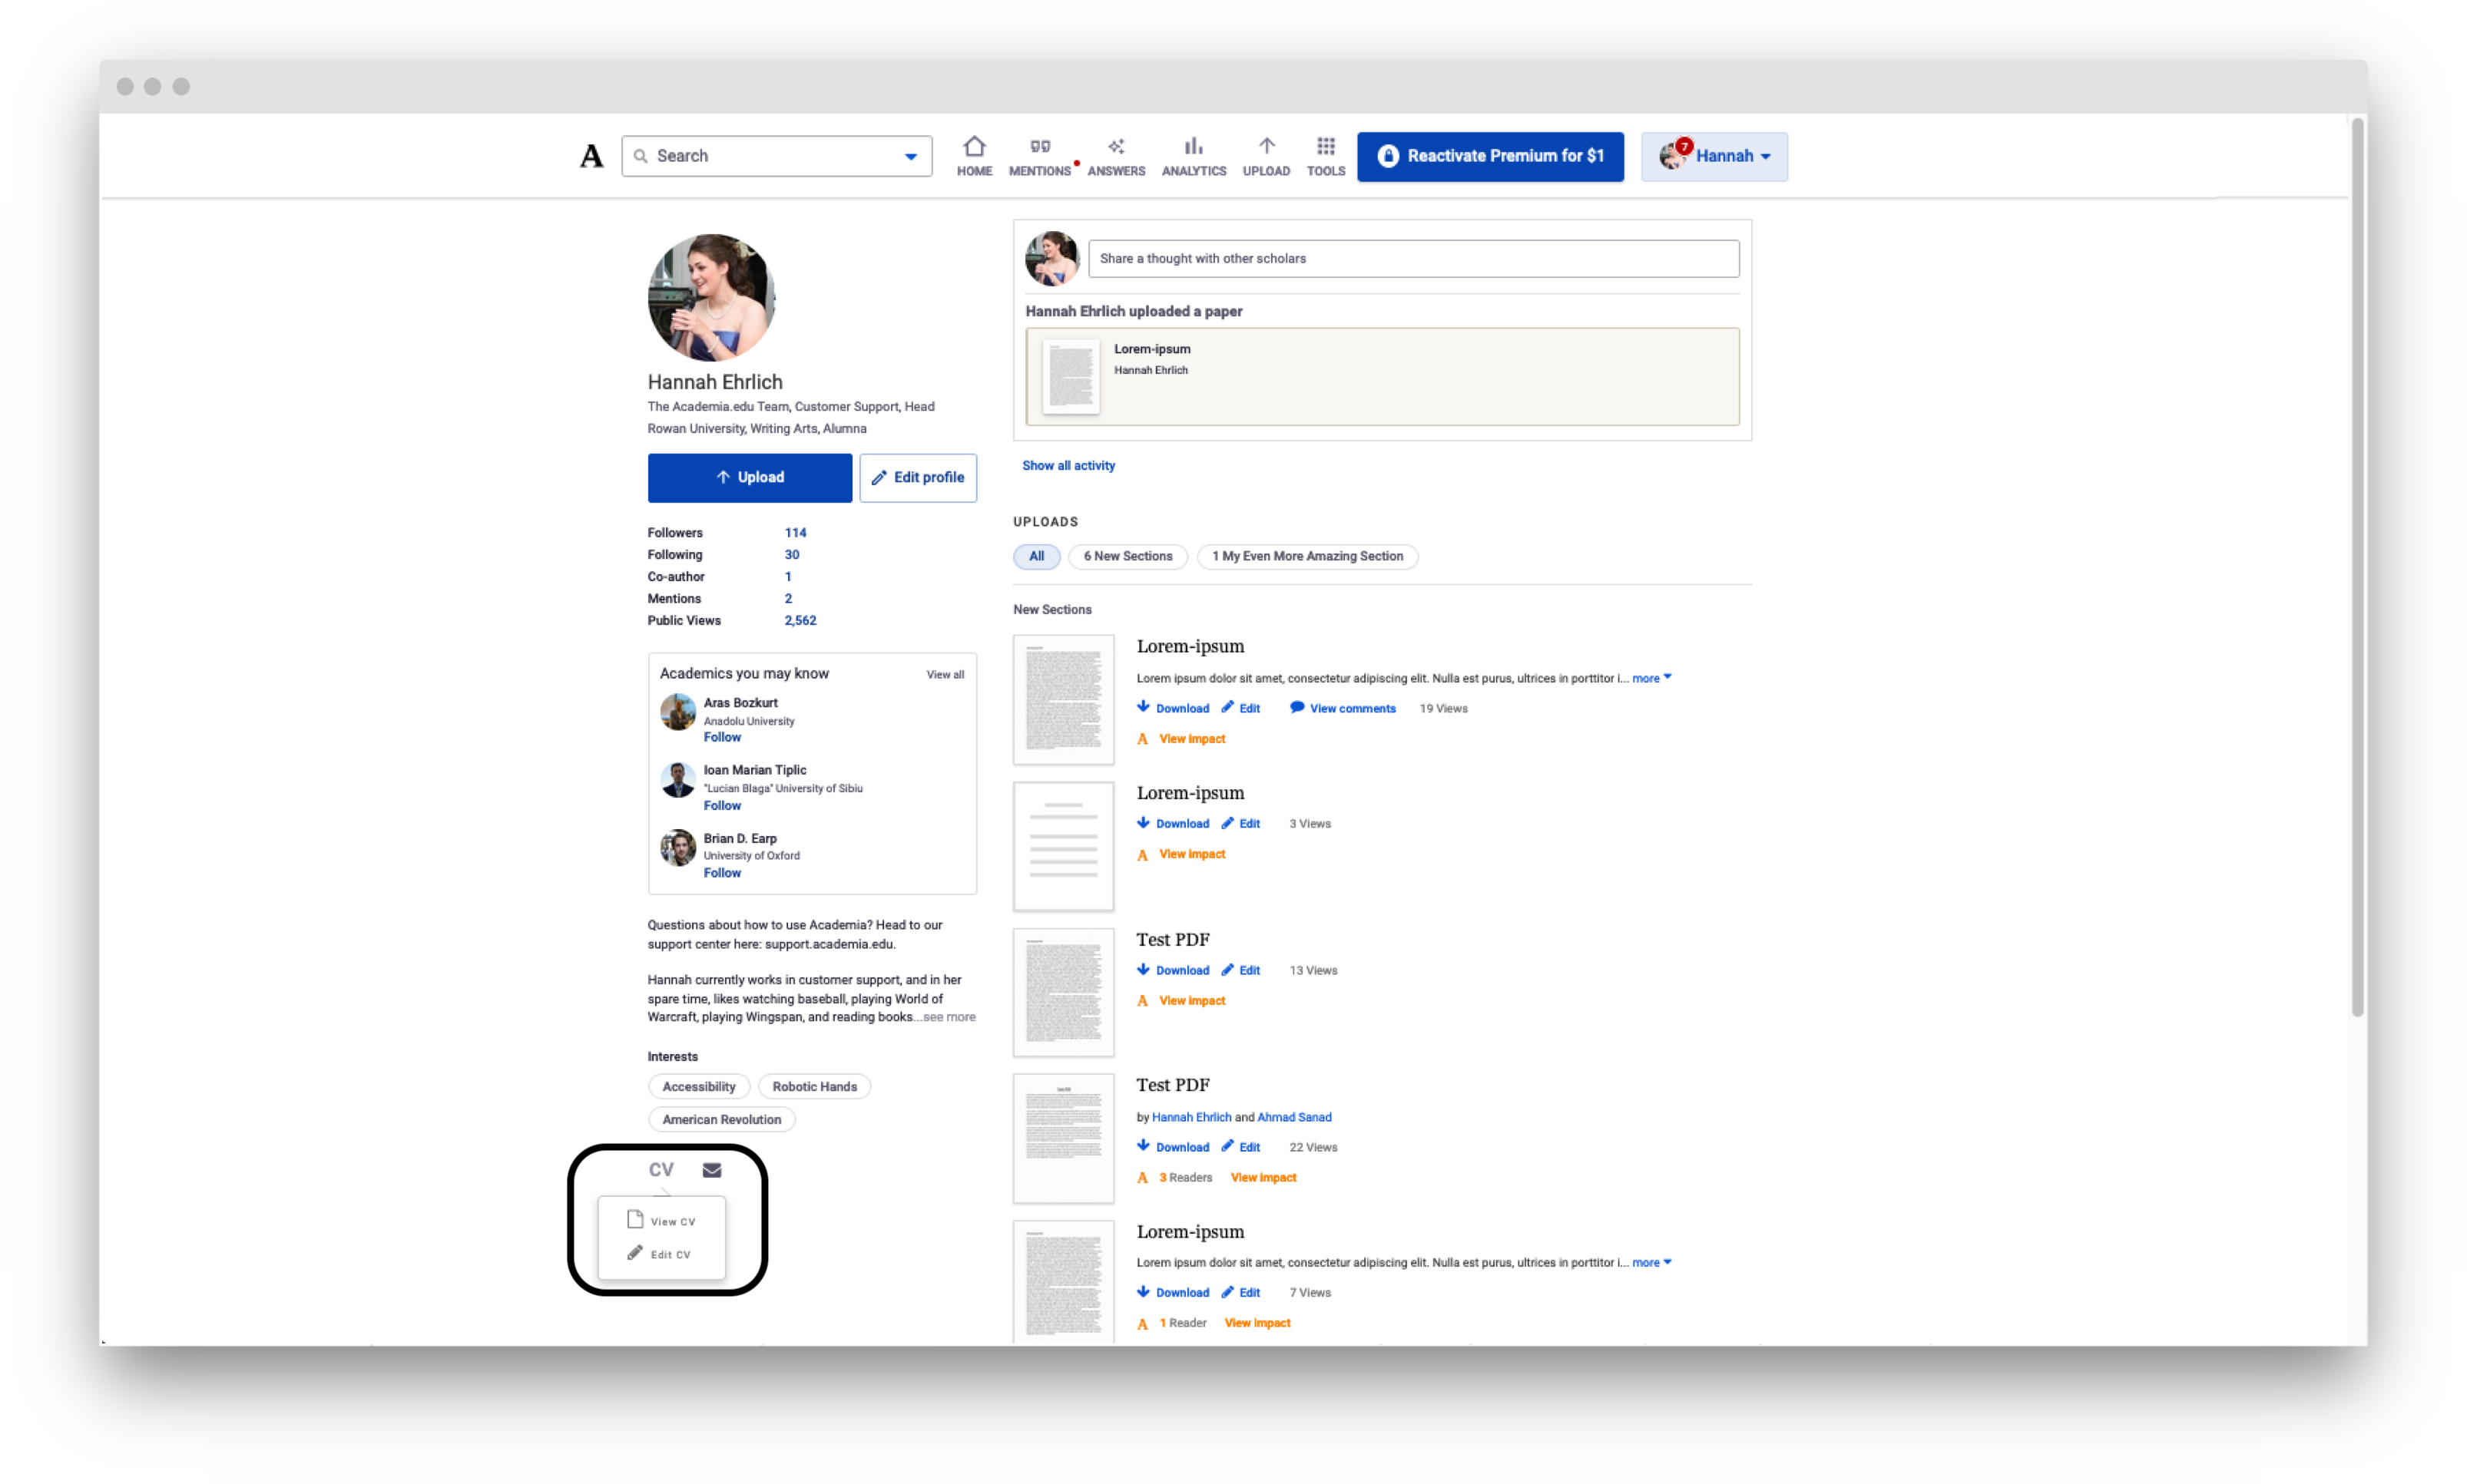2467x1484 pixels.
Task: Open the Mentions nav icon
Action: pos(1039,146)
